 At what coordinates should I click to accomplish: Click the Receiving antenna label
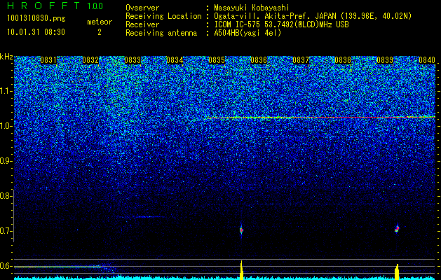pos(161,33)
